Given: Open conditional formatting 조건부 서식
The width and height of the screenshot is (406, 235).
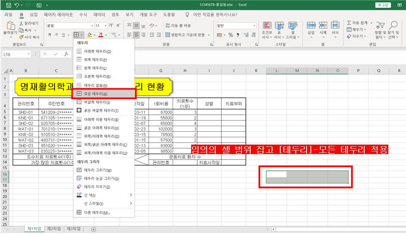Looking at the screenshot, I should point(267,30).
